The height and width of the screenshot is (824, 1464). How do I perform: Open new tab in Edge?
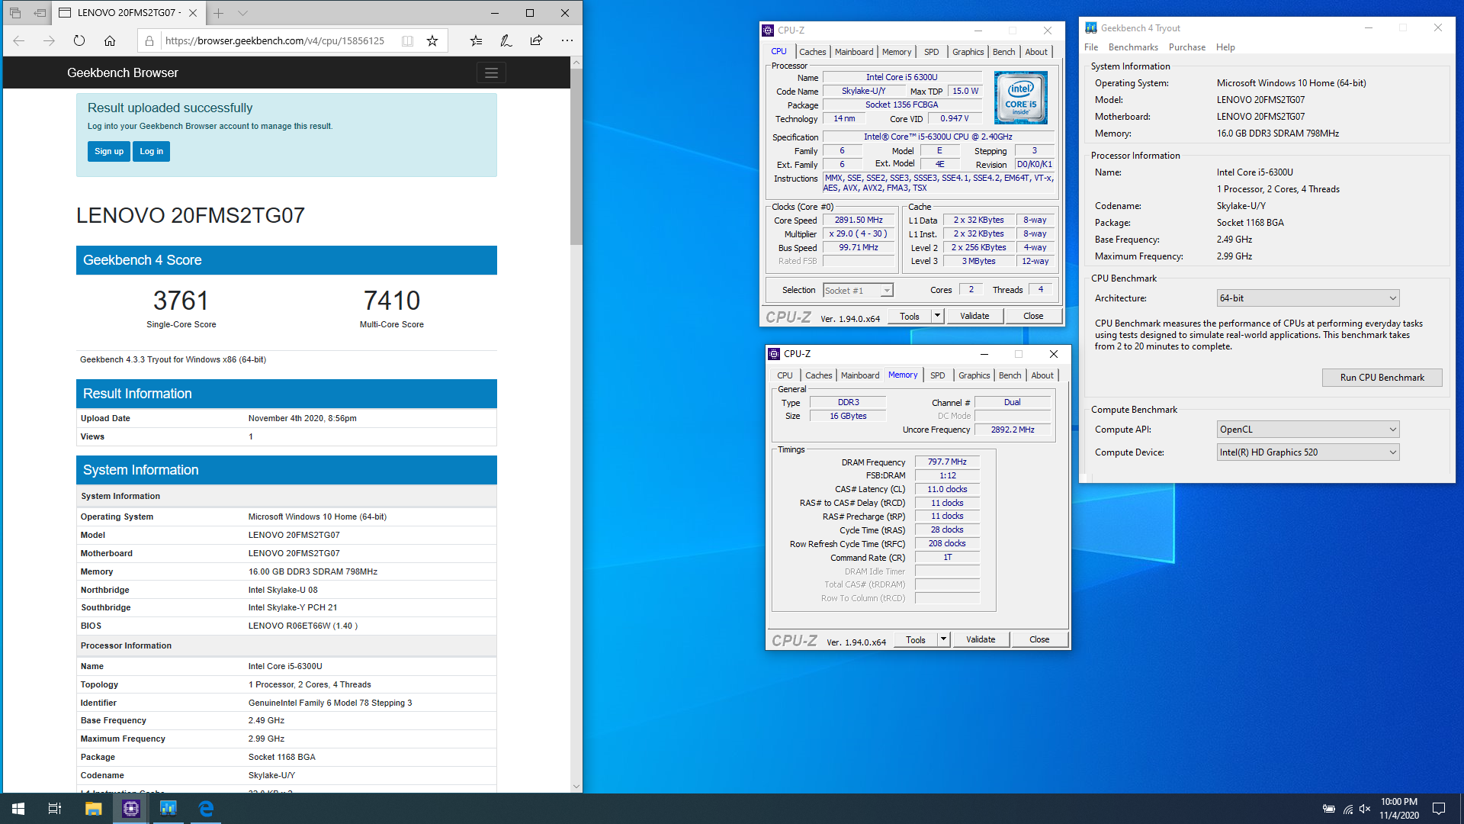pos(219,13)
